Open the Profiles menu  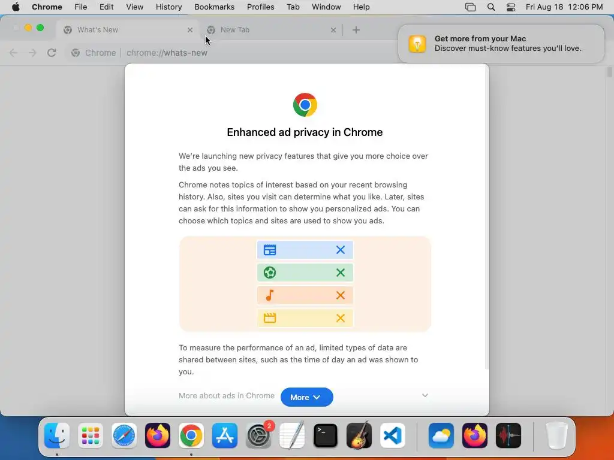click(260, 7)
